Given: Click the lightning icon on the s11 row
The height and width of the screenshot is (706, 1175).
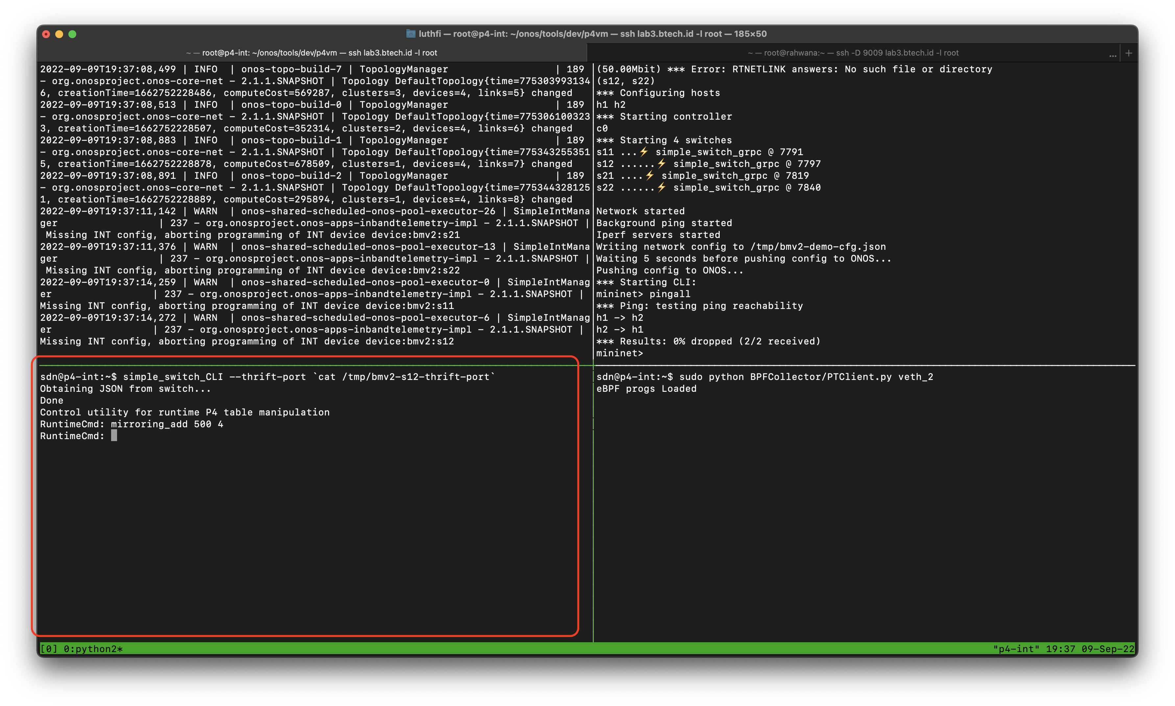Looking at the screenshot, I should coord(644,152).
